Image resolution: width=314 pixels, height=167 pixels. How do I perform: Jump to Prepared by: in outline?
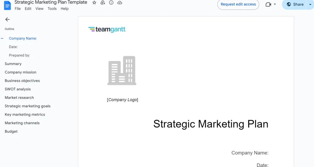19,55
